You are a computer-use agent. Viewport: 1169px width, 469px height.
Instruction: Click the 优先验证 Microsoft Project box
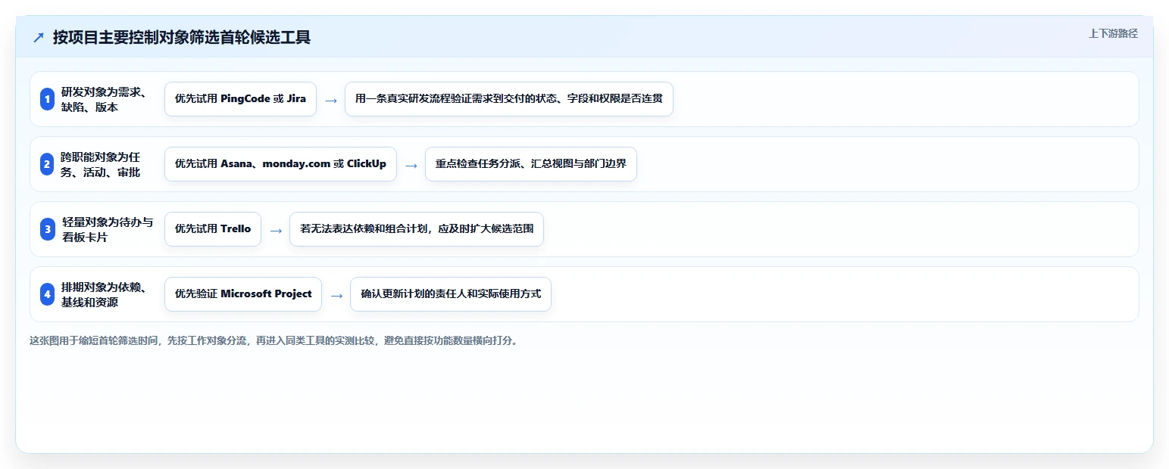243,294
